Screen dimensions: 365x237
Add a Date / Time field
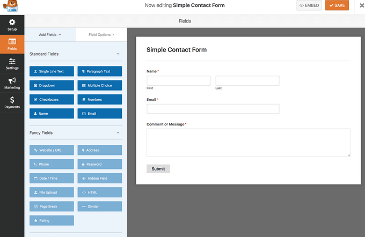click(52, 179)
